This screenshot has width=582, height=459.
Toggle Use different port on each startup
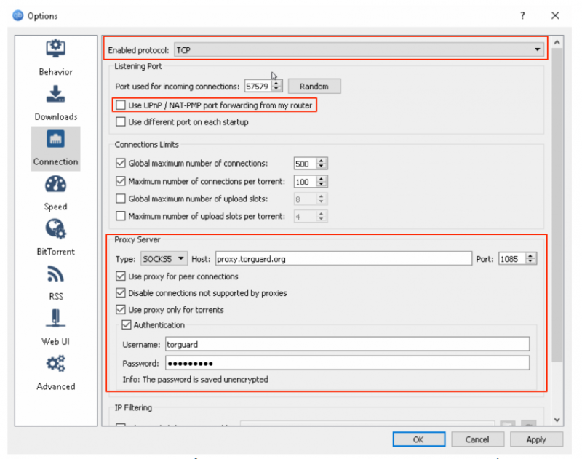[121, 122]
